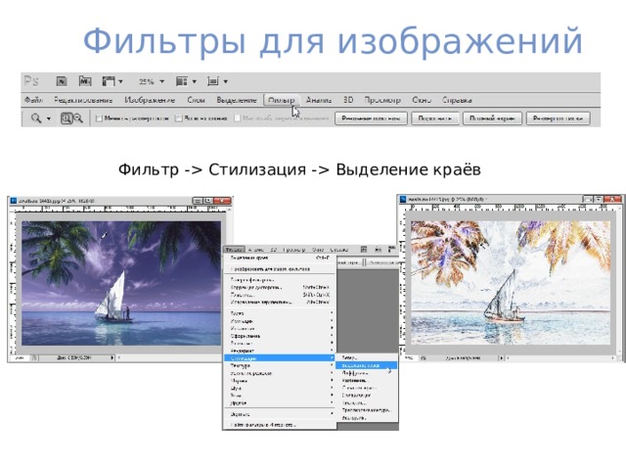Choose Трассировка контура in the Stylize submenu

point(367,410)
